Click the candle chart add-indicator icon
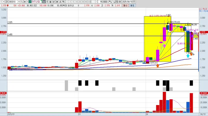The width and height of the screenshot is (208, 116). point(110,2)
